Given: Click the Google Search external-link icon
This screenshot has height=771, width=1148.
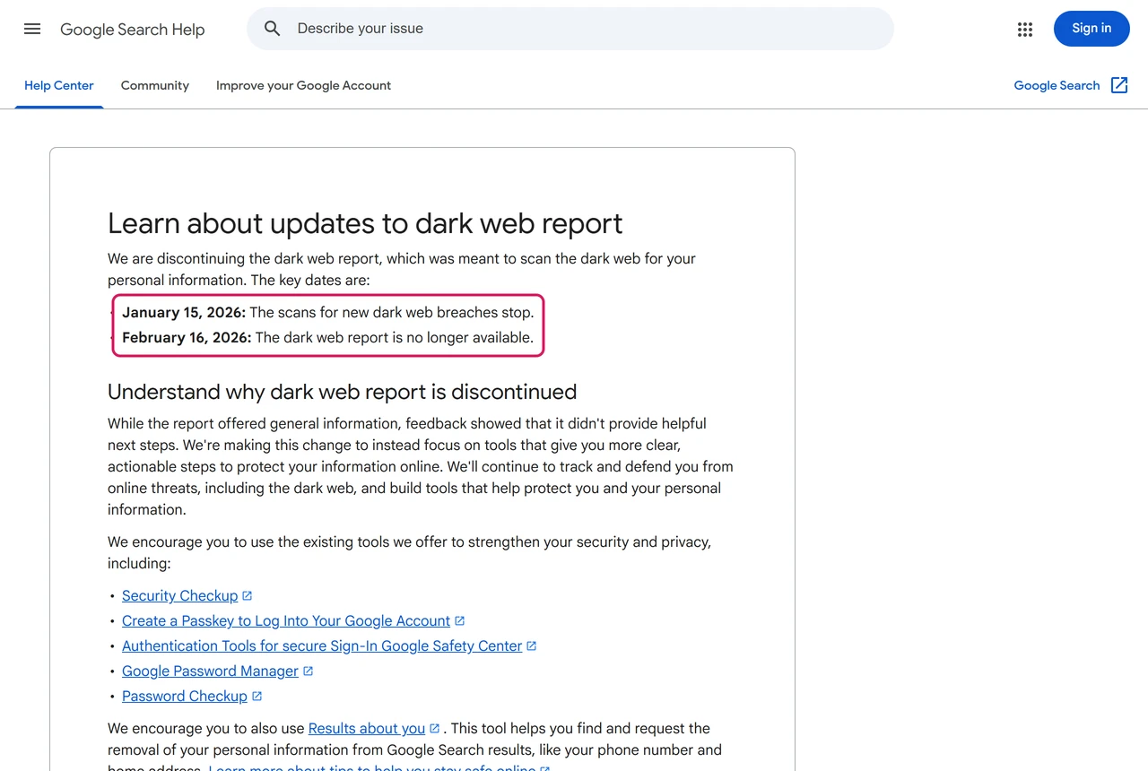Looking at the screenshot, I should 1119,85.
